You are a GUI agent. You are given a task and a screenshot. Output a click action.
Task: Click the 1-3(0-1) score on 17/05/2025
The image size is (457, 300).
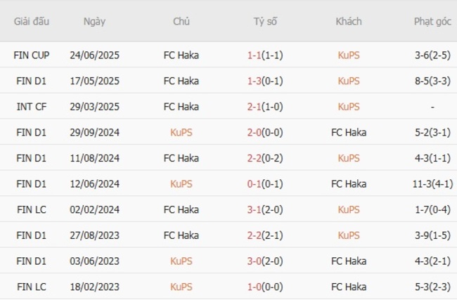click(x=265, y=81)
